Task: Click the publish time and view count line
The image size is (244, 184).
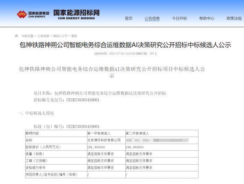Action: click(x=125, y=54)
